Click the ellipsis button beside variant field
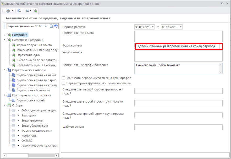This screenshot has height=159, width=231. (46, 26)
